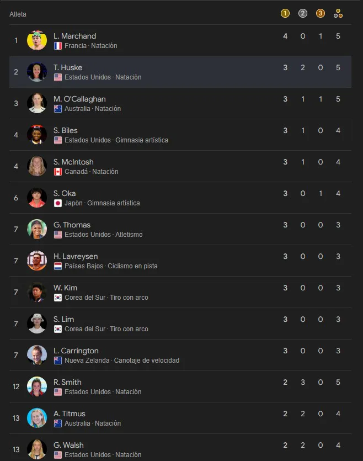Click the France flag under L. Marchand
The width and height of the screenshot is (363, 461).
58,46
